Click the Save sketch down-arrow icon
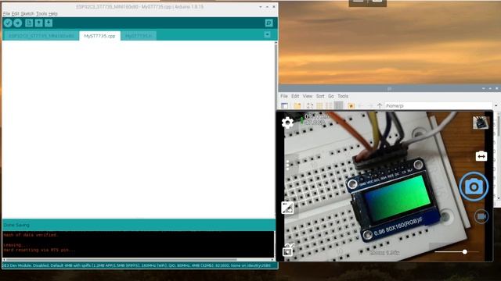The image size is (501, 281). click(x=49, y=23)
